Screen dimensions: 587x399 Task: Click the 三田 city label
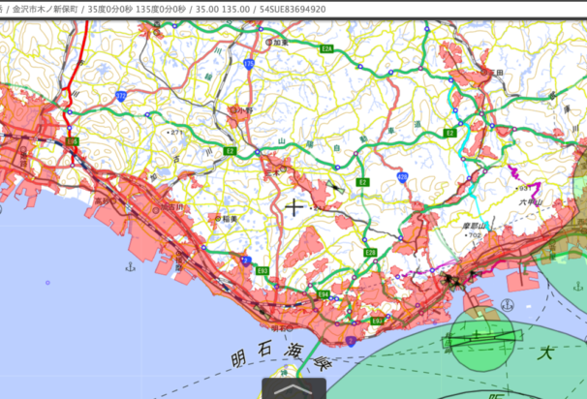click(x=496, y=72)
